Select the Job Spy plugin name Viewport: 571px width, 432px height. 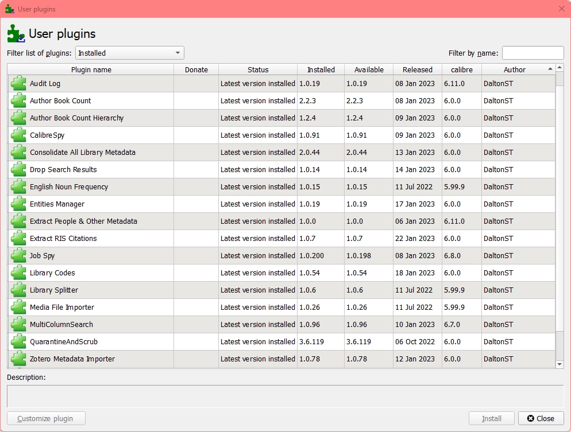[x=43, y=256]
